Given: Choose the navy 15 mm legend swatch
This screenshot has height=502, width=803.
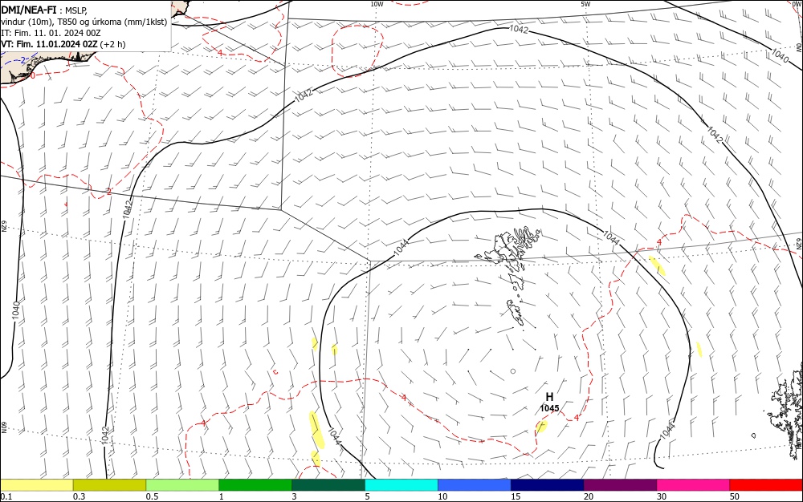Looking at the screenshot, I should coord(548,485).
